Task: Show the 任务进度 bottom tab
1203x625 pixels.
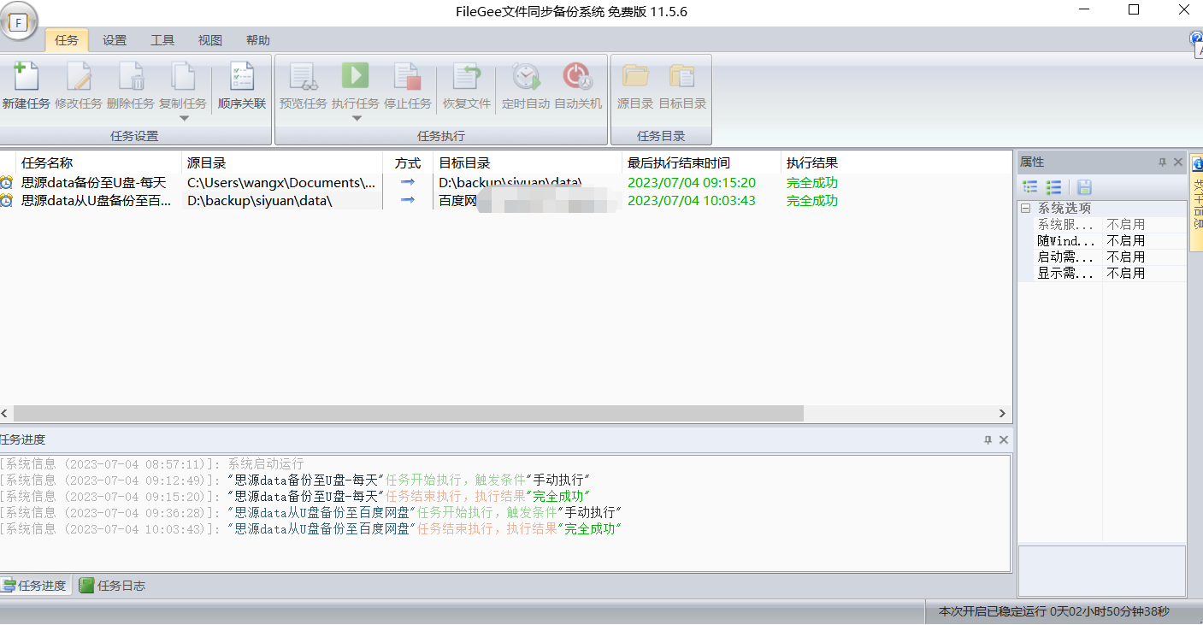Action: (35, 586)
